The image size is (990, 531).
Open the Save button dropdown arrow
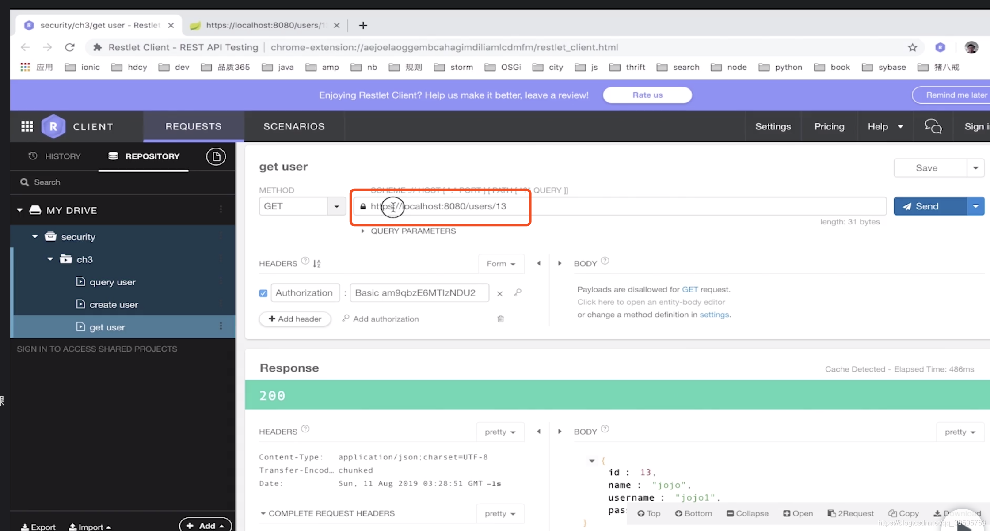coord(975,168)
